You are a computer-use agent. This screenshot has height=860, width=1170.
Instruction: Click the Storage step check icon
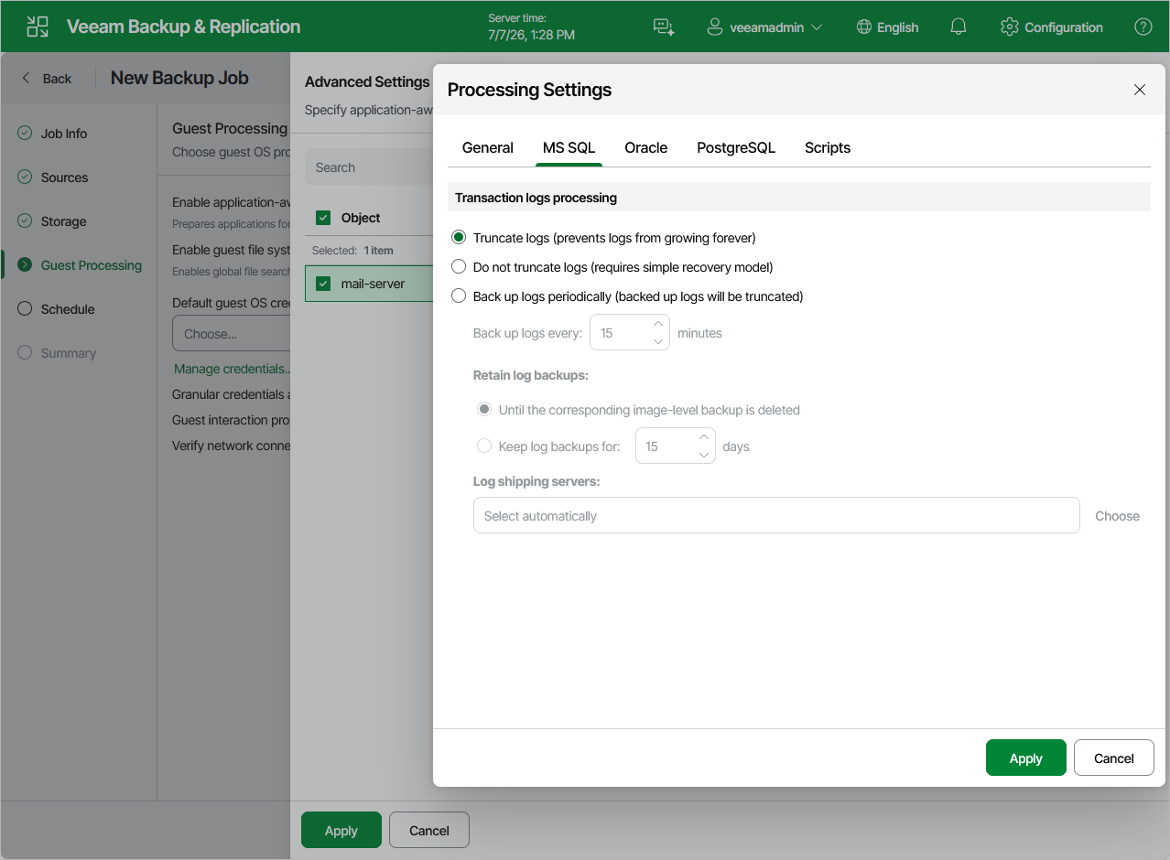[25, 221]
